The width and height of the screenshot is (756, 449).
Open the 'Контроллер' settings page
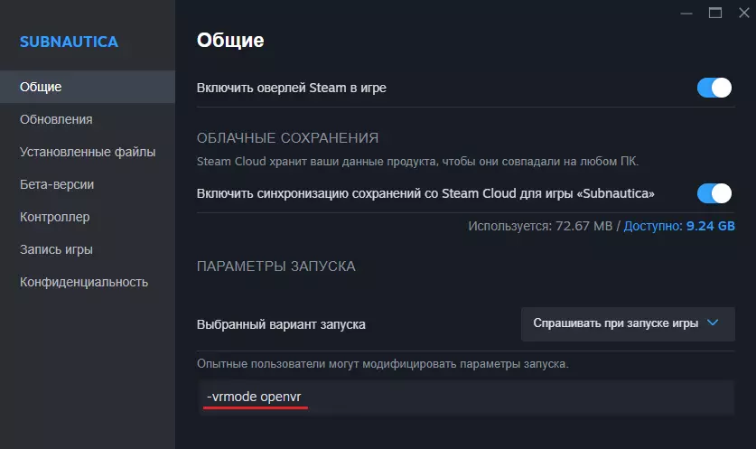[x=54, y=217]
